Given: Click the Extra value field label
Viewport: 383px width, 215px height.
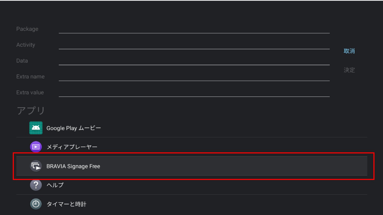Looking at the screenshot, I should [30, 93].
